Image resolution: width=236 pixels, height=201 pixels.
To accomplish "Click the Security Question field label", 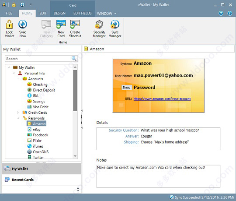I will click(124, 130).
